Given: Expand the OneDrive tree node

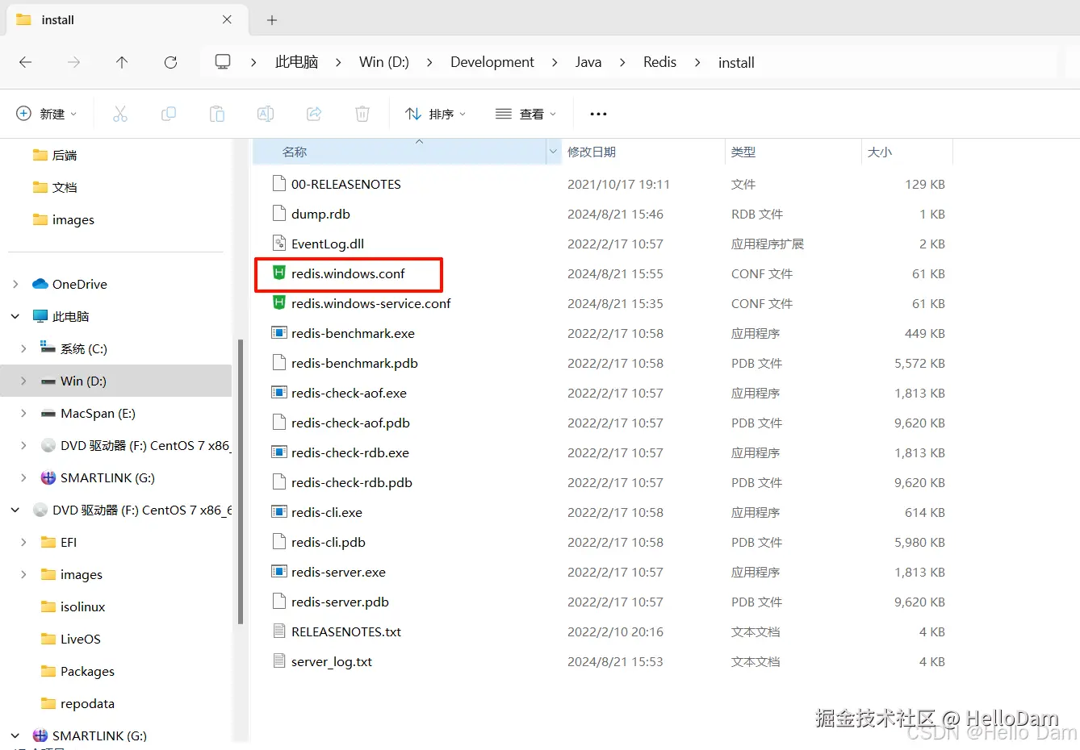Looking at the screenshot, I should [x=15, y=284].
